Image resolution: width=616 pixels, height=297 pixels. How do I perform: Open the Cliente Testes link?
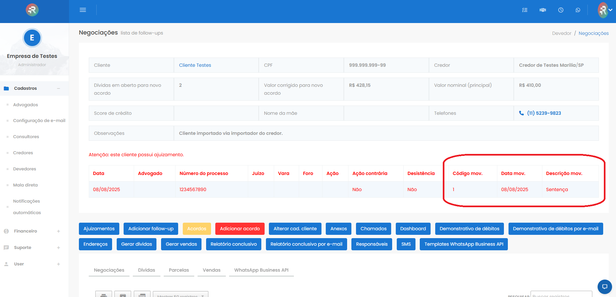[195, 65]
